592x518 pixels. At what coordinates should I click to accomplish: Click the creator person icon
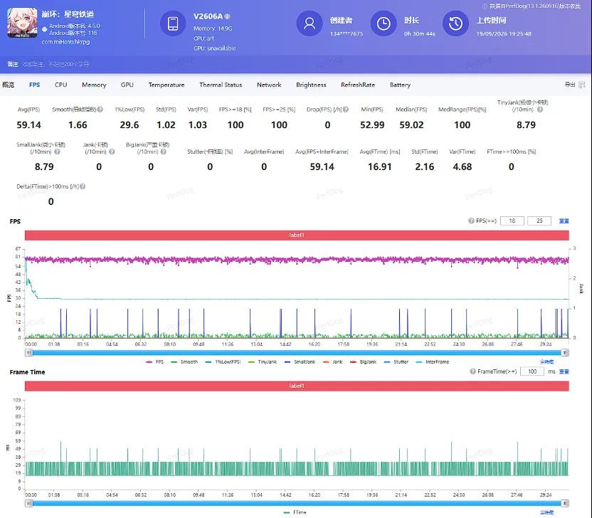click(310, 23)
